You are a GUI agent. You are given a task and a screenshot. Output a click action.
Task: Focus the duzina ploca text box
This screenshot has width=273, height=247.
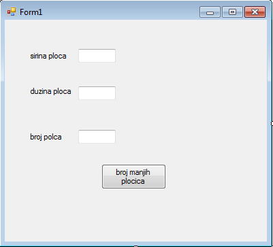[x=97, y=93]
